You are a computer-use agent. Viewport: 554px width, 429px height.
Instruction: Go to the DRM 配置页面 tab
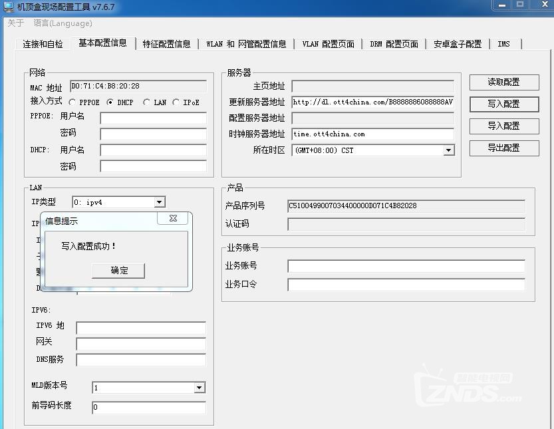(x=394, y=44)
